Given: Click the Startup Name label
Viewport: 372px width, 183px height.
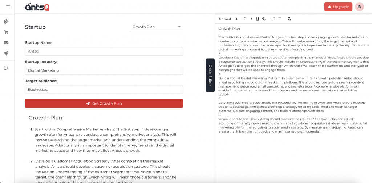Looking at the screenshot, I should pos(39,43).
